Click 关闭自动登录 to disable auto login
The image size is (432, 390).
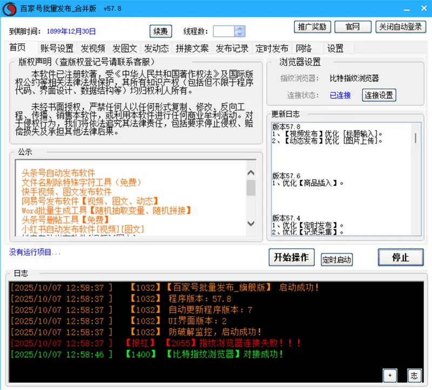click(x=400, y=27)
